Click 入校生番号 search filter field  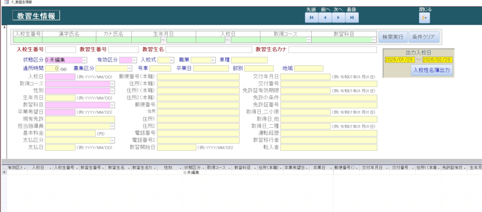click(28, 40)
